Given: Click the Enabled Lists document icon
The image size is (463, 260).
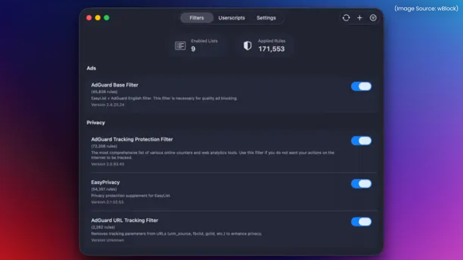Looking at the screenshot, I should pos(180,46).
